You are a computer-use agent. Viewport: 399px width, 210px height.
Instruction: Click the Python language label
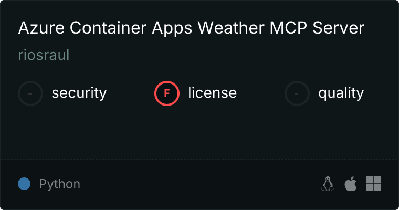click(59, 184)
